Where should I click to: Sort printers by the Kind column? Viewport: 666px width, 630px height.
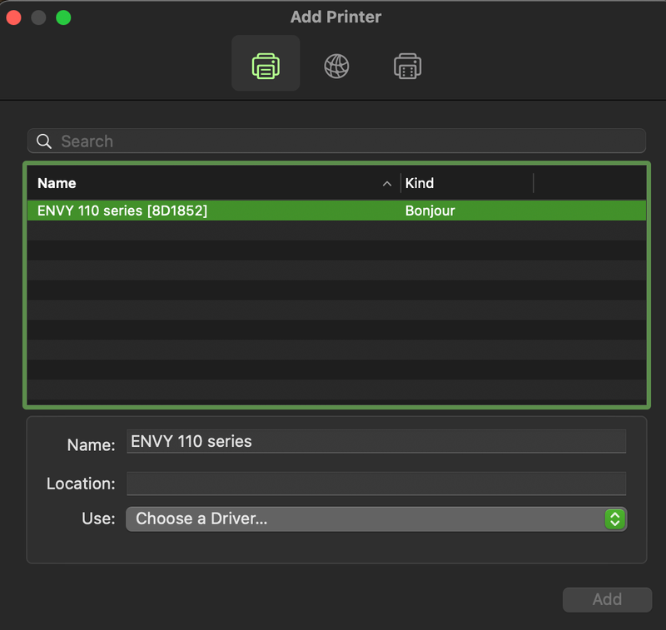[420, 183]
